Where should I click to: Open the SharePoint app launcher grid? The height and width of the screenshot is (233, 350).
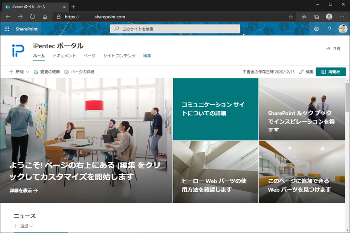tap(7, 29)
